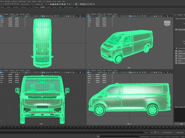Image resolution: width=185 pixels, height=138 pixels.
Task: Click the MEL command line input field
Action: [119, 136]
